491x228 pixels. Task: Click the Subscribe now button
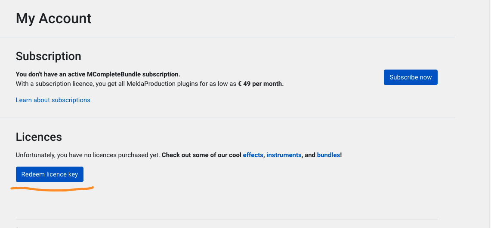tap(411, 77)
